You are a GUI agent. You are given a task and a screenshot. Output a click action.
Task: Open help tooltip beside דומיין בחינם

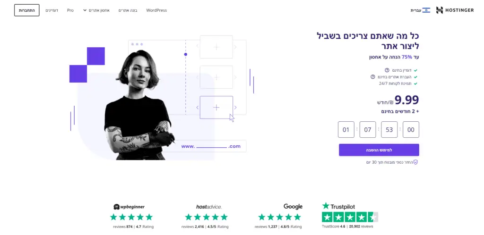387,70
